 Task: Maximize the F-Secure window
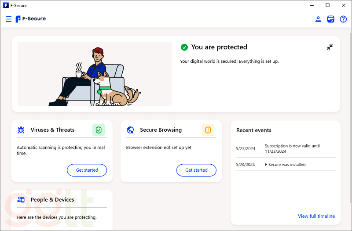(327, 5)
